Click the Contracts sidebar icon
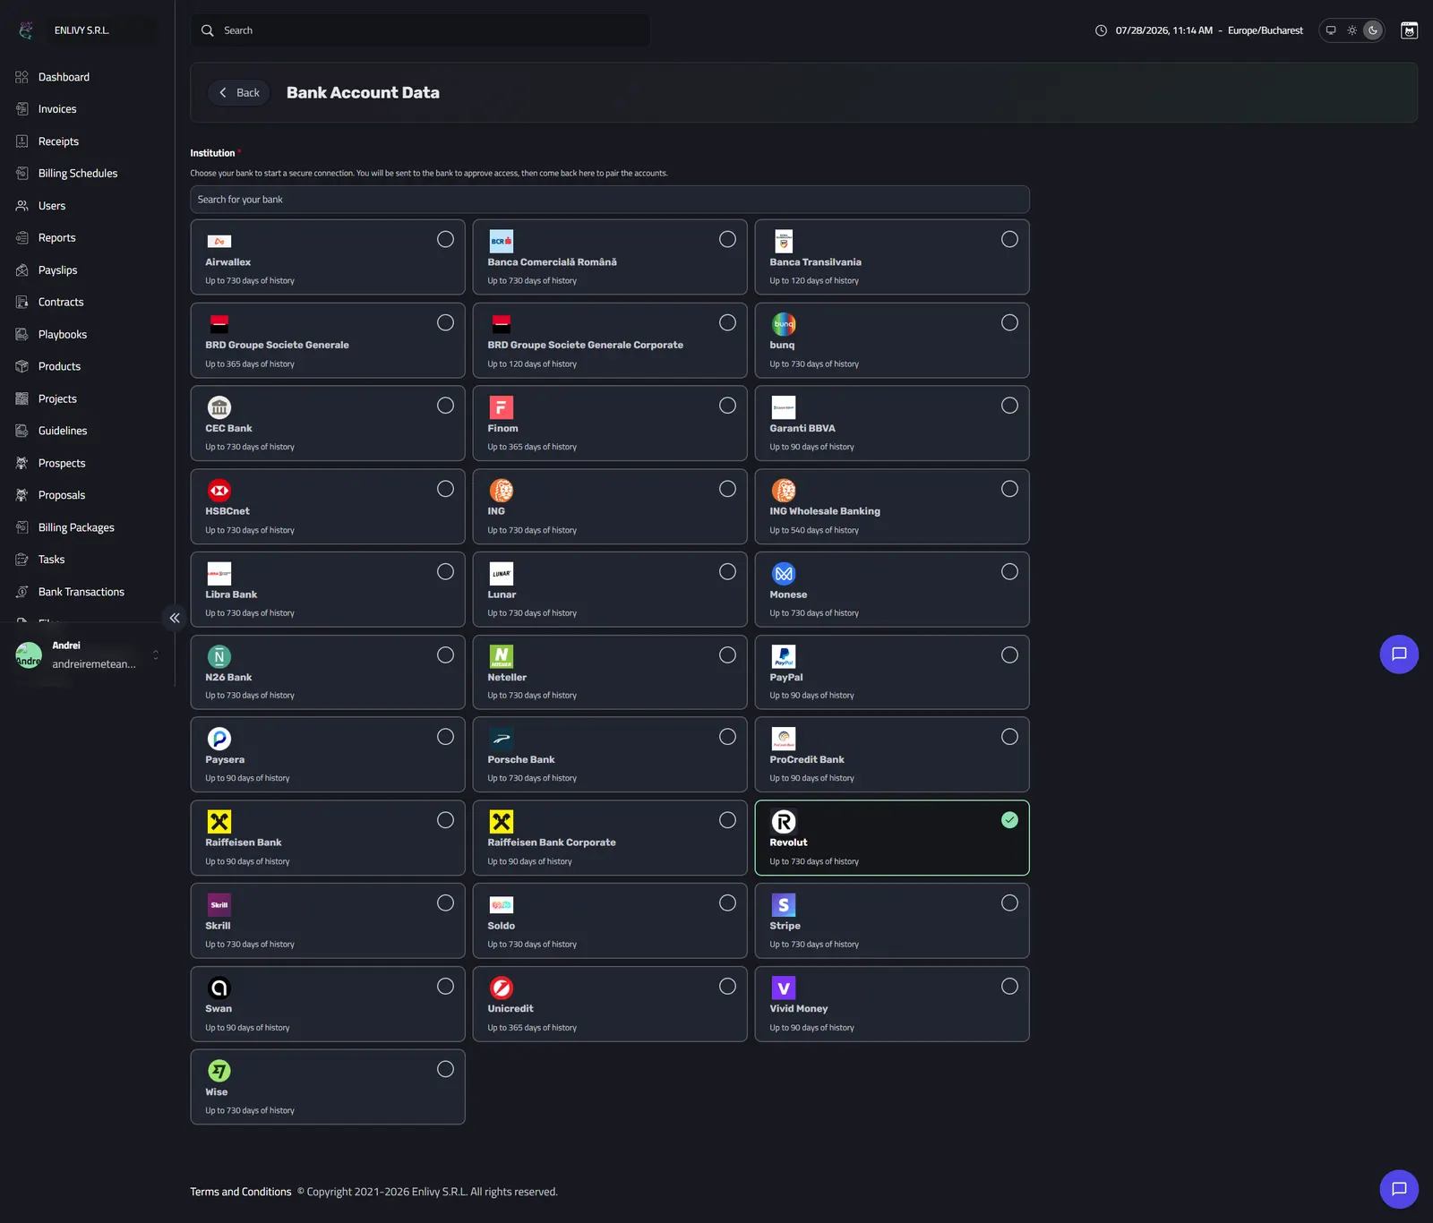This screenshot has width=1433, height=1223. 22,303
